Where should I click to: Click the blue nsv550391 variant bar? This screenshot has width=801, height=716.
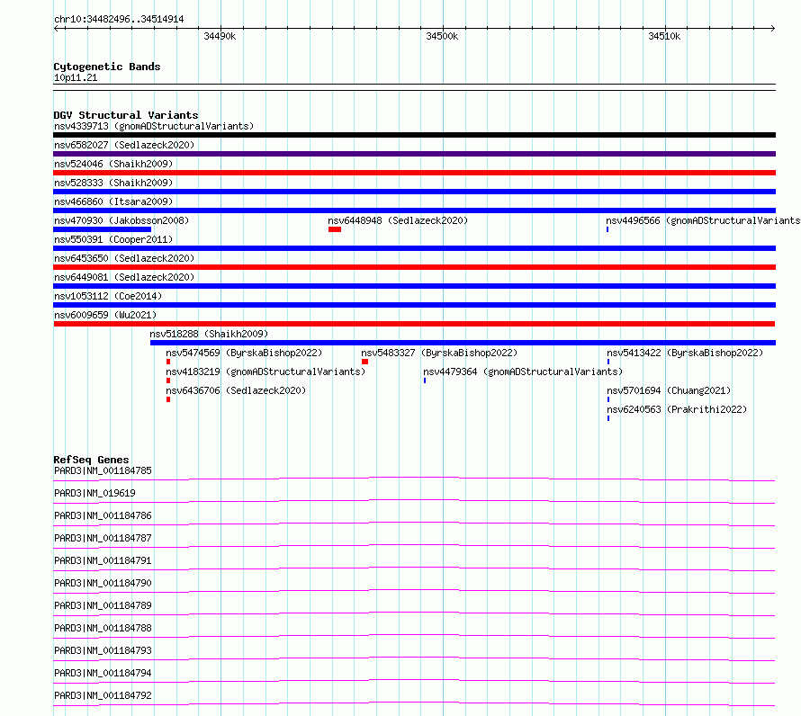tap(414, 248)
